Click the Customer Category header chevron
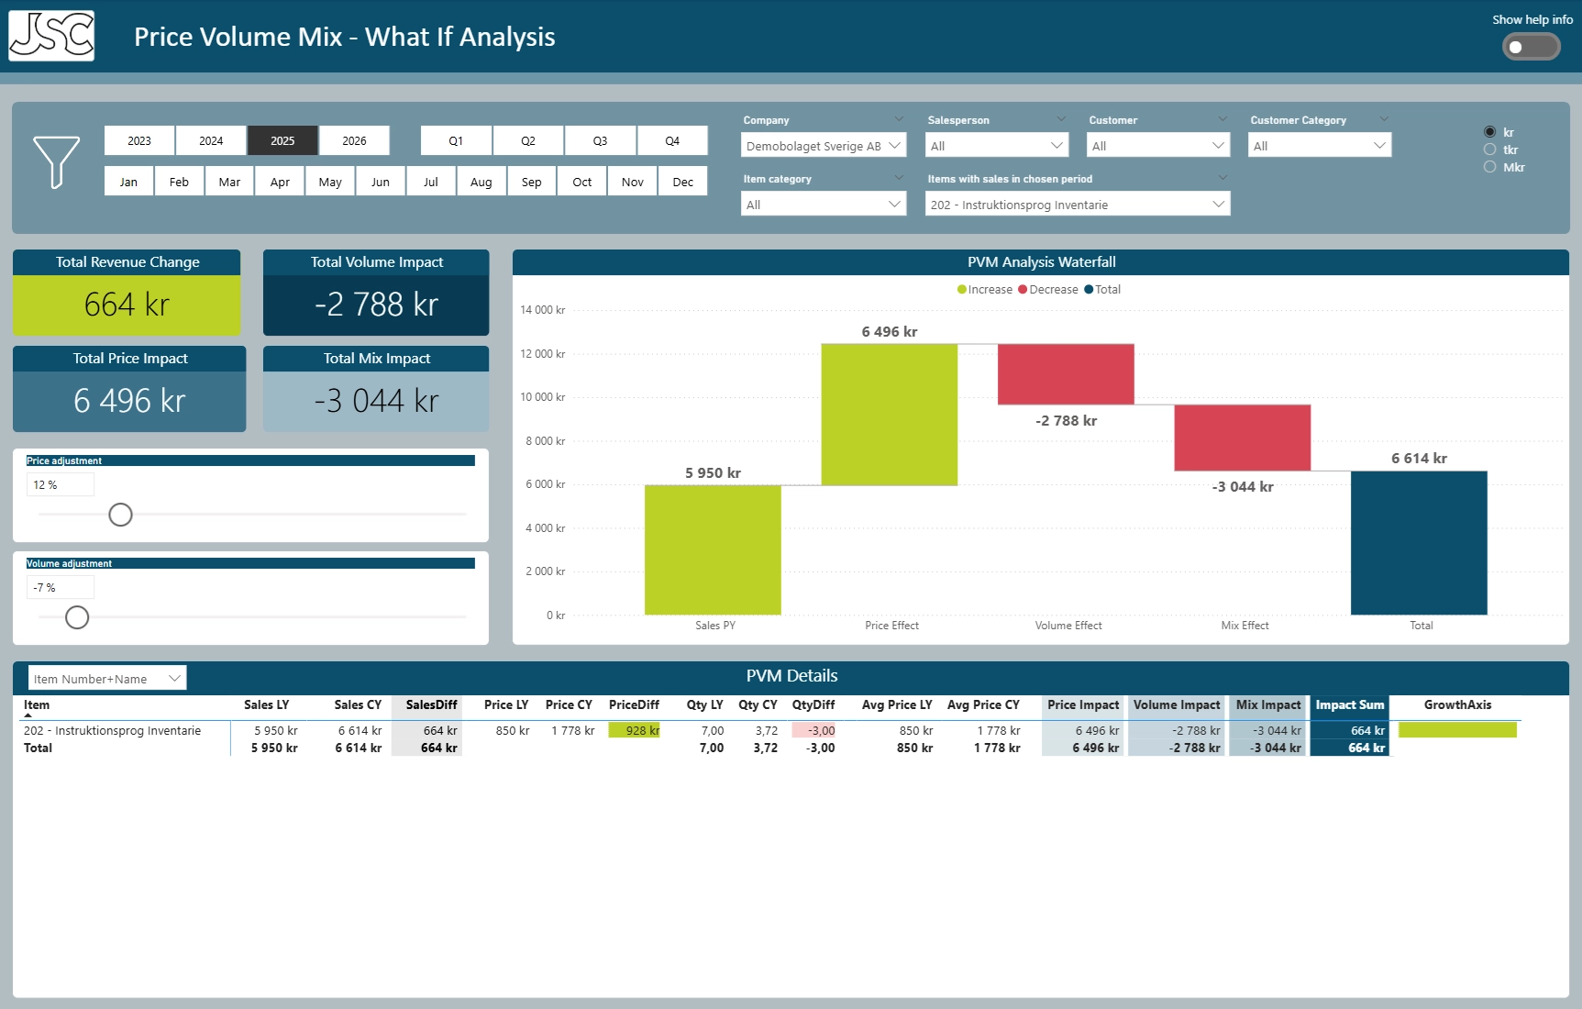1582x1009 pixels. point(1384,119)
